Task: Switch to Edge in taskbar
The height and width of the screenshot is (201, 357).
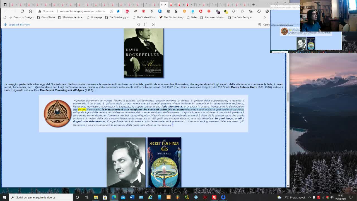Action: point(114,197)
